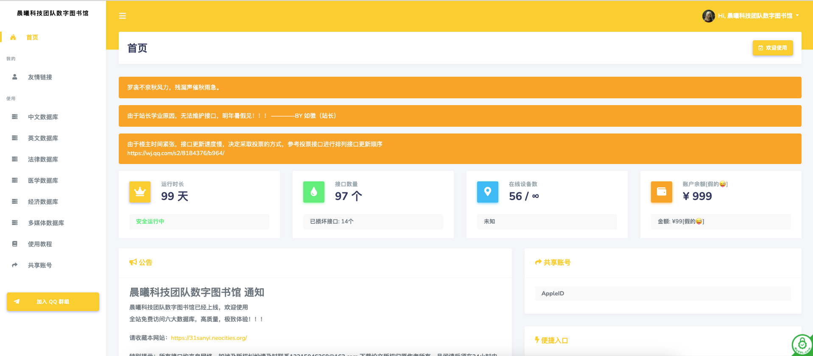
Task: Open 法律数据库 menu item
Action: tap(53, 159)
